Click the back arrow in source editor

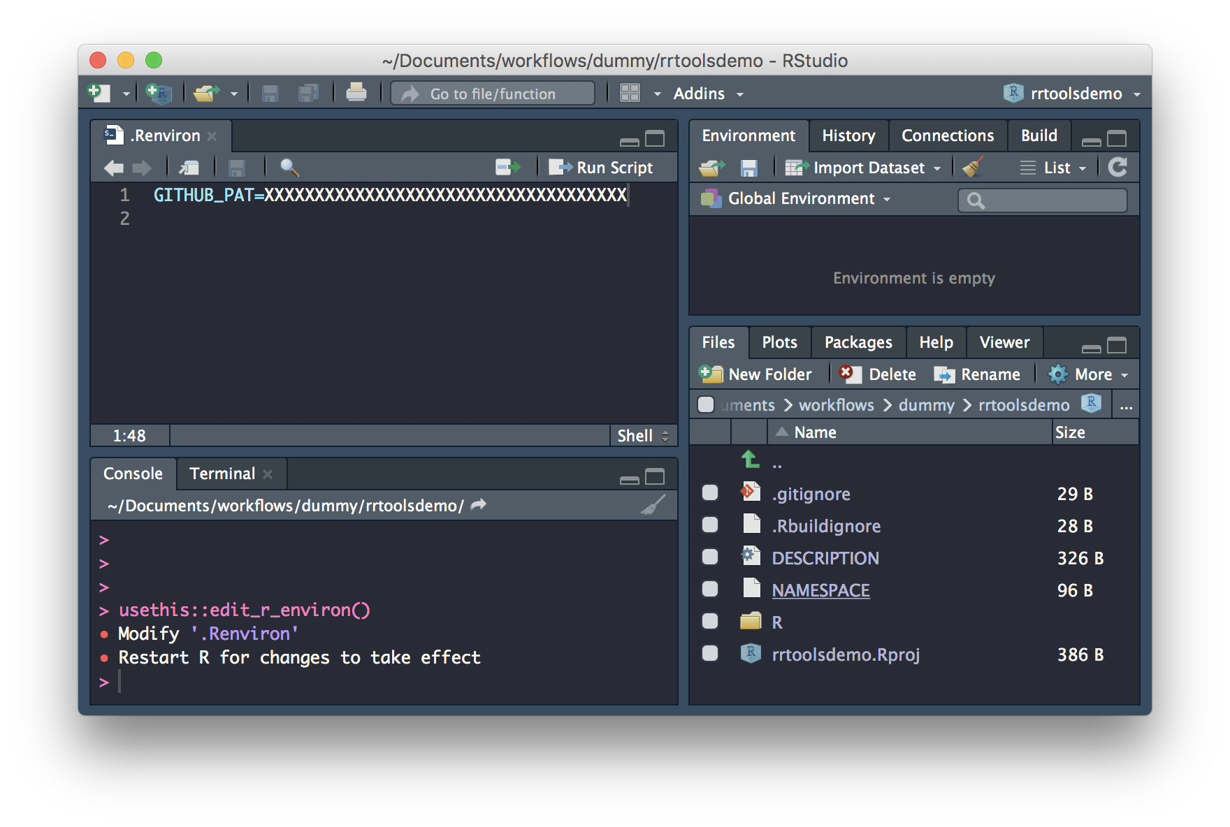click(113, 168)
